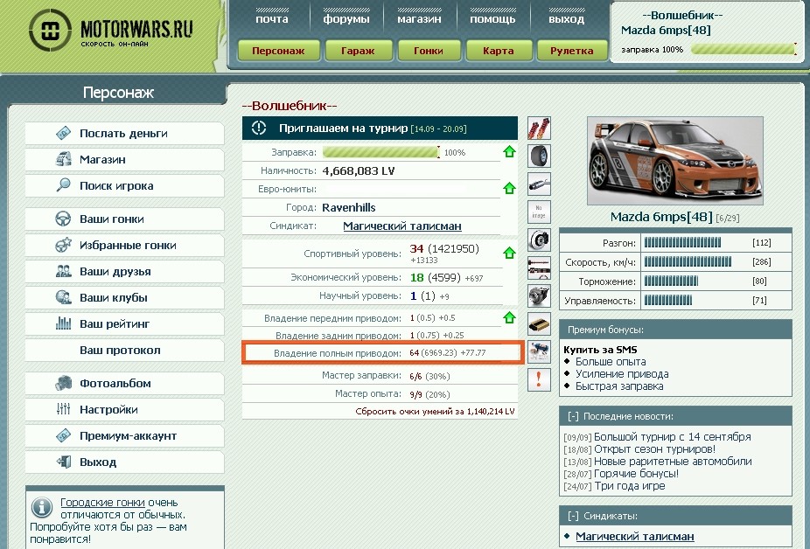The height and width of the screenshot is (549, 810).
Task: Click the people icon beside Ваши друзья
Action: coord(64,271)
